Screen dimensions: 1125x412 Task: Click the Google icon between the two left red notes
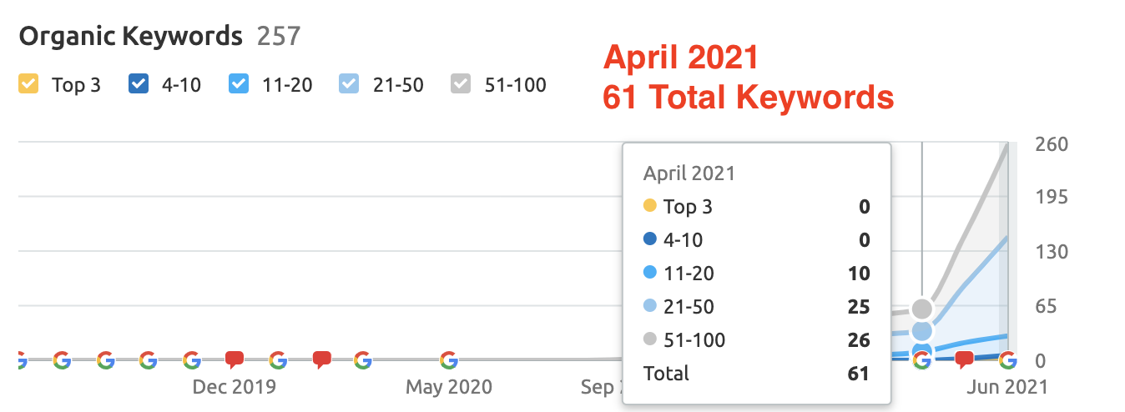pyautogui.click(x=278, y=360)
